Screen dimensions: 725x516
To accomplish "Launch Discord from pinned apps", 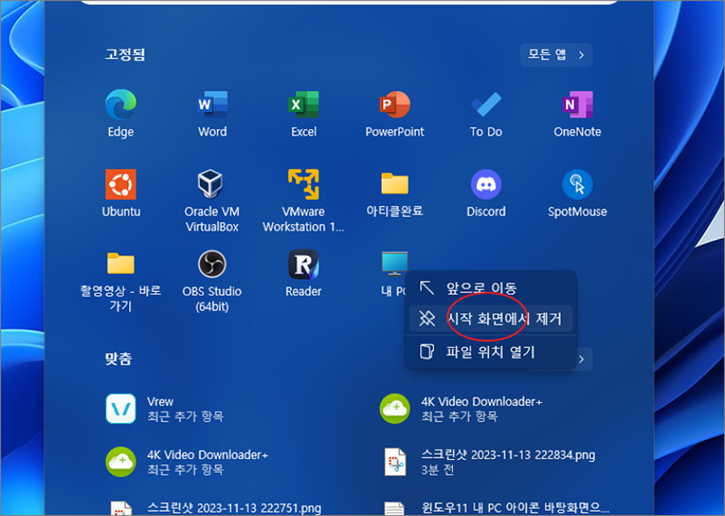I will [x=486, y=185].
